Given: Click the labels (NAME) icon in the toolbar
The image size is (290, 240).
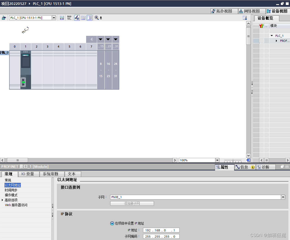Looking at the screenshot, I should click(x=69, y=18).
